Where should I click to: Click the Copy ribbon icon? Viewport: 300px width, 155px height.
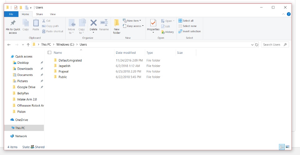pyautogui.click(x=25, y=23)
